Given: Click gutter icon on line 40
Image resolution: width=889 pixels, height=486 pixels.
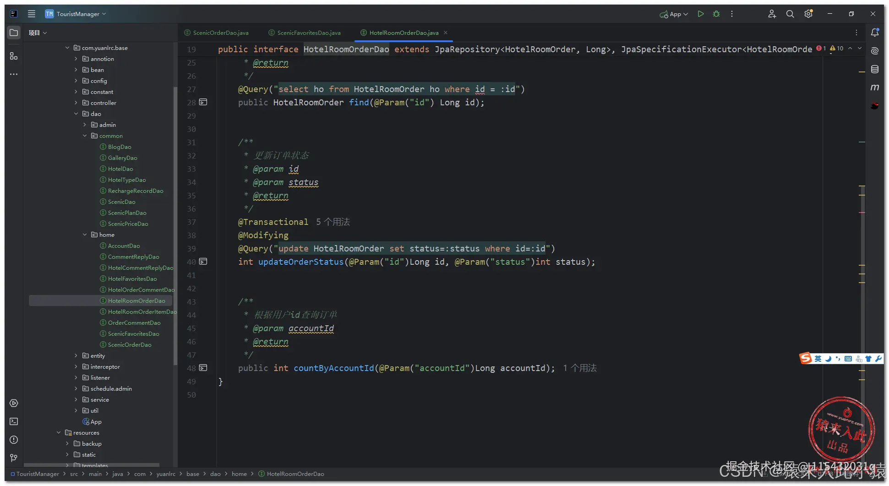Looking at the screenshot, I should (x=203, y=262).
